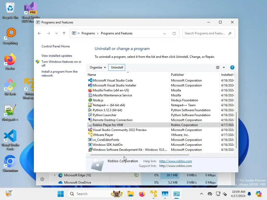Open the More view options dropdown arrow
The width and height of the screenshot is (267, 200).
point(224,67)
